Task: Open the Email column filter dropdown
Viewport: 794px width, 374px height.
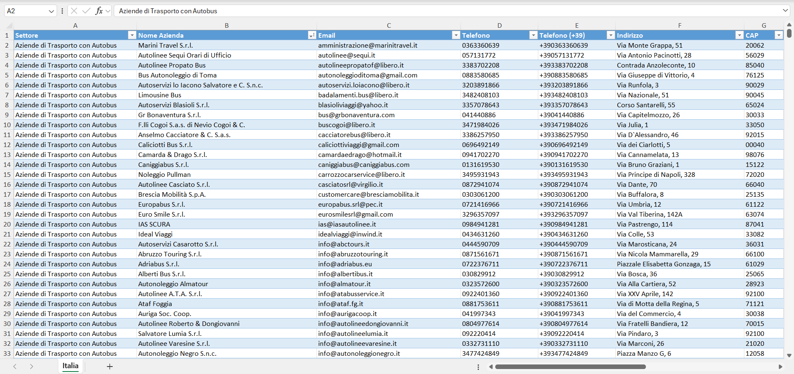Action: click(456, 35)
